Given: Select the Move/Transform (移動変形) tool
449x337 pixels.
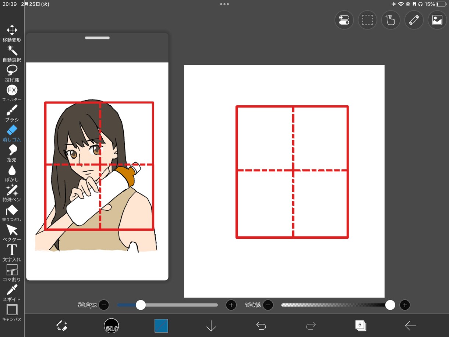Looking at the screenshot, I should pyautogui.click(x=12, y=34).
